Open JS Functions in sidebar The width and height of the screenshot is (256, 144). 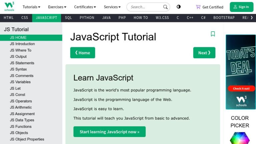(x=31, y=127)
